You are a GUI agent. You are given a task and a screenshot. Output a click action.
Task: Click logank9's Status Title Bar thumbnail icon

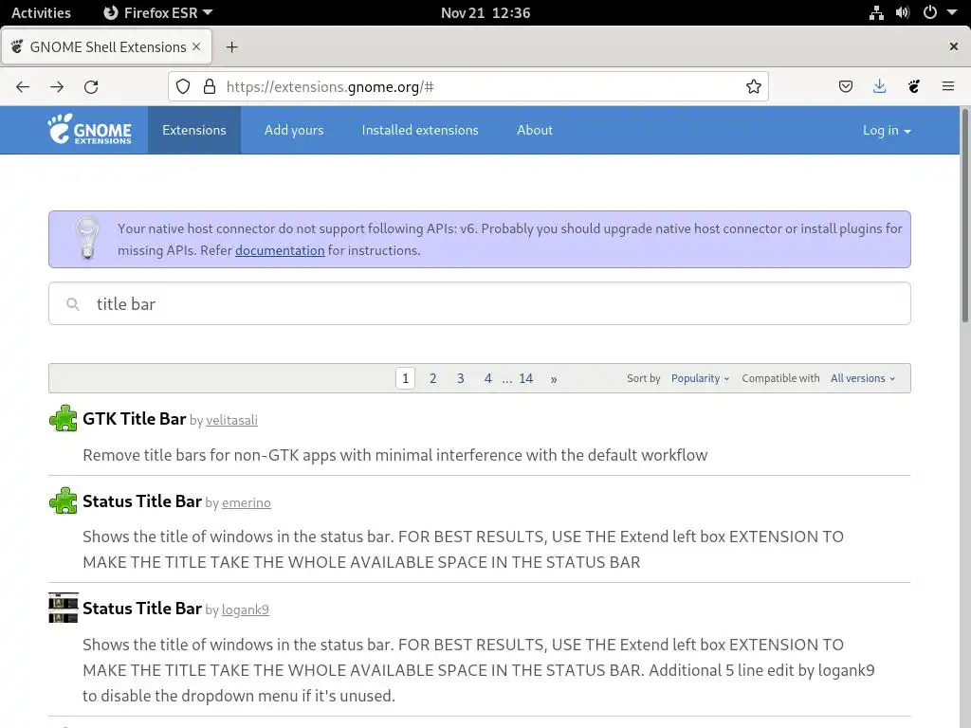(x=64, y=608)
